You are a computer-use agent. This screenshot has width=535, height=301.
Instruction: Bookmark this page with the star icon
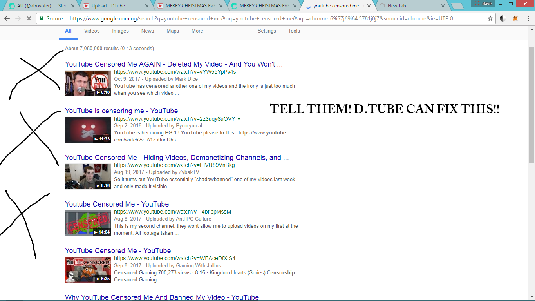(x=490, y=18)
